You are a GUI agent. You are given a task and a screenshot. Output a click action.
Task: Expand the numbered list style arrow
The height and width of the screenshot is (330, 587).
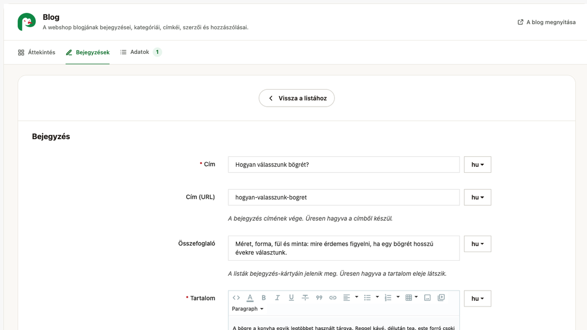coord(398,297)
